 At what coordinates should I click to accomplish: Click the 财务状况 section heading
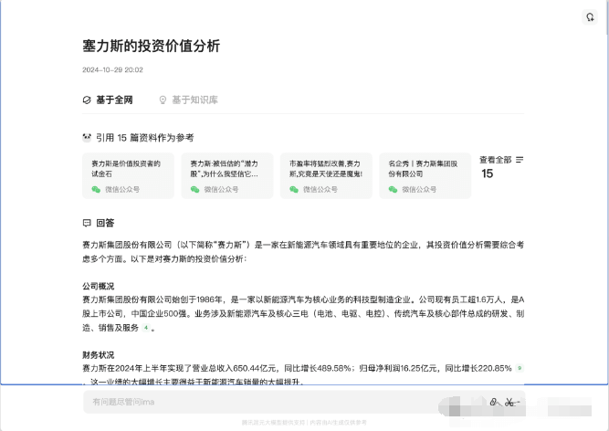click(99, 355)
